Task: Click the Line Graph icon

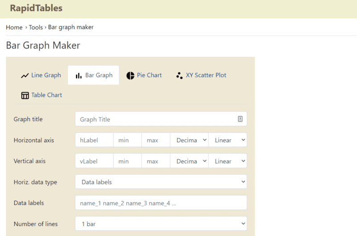Action: tap(25, 76)
